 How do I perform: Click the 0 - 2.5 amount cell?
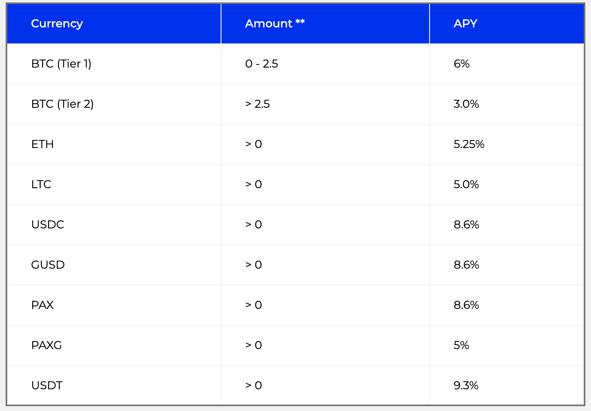pos(262,64)
